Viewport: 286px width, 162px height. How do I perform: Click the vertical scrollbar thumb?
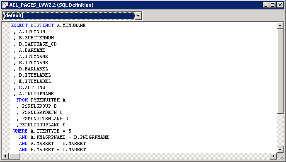(280, 71)
